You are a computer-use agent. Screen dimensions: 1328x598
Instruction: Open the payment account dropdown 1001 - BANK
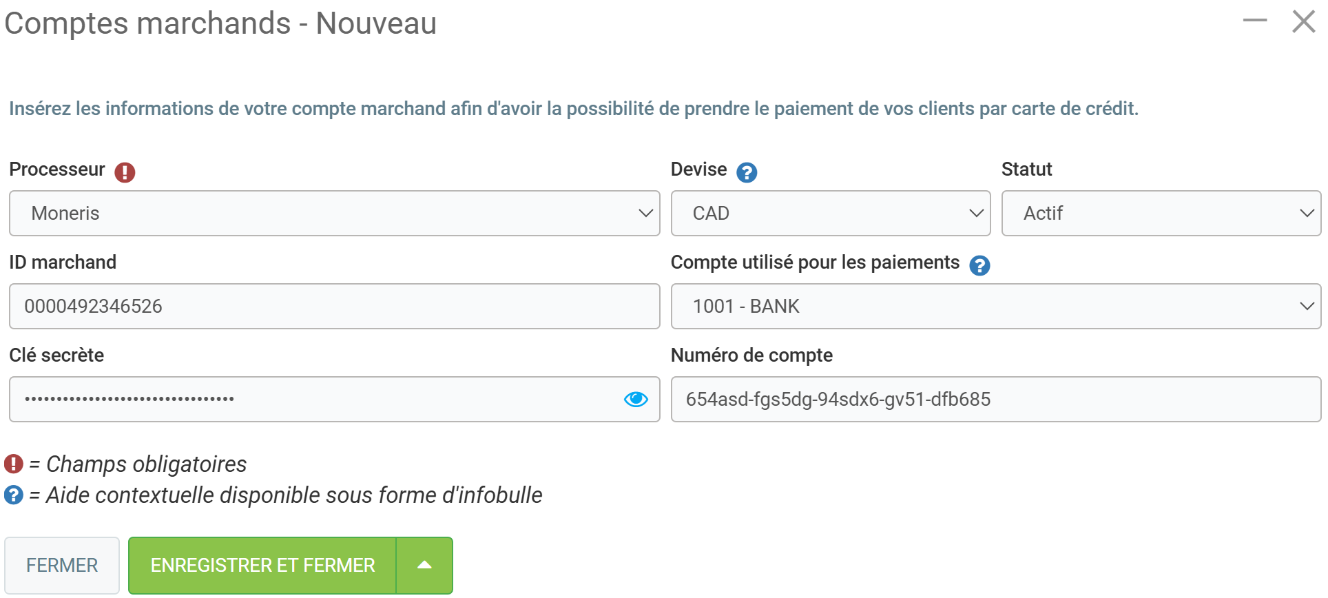(x=995, y=307)
